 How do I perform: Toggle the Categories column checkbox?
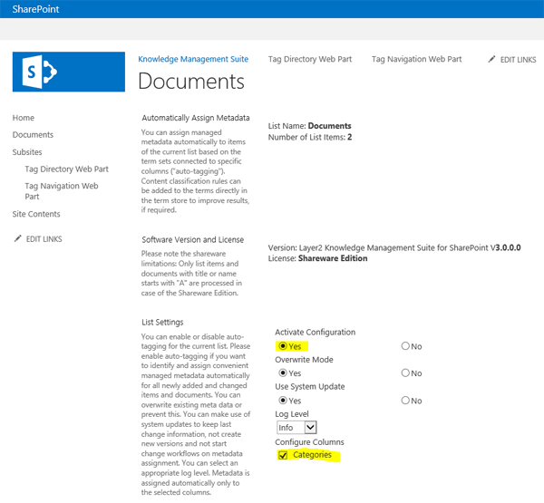point(283,455)
